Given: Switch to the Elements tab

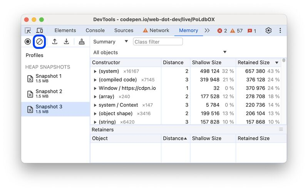Looking at the screenshot, I should tap(65, 30).
